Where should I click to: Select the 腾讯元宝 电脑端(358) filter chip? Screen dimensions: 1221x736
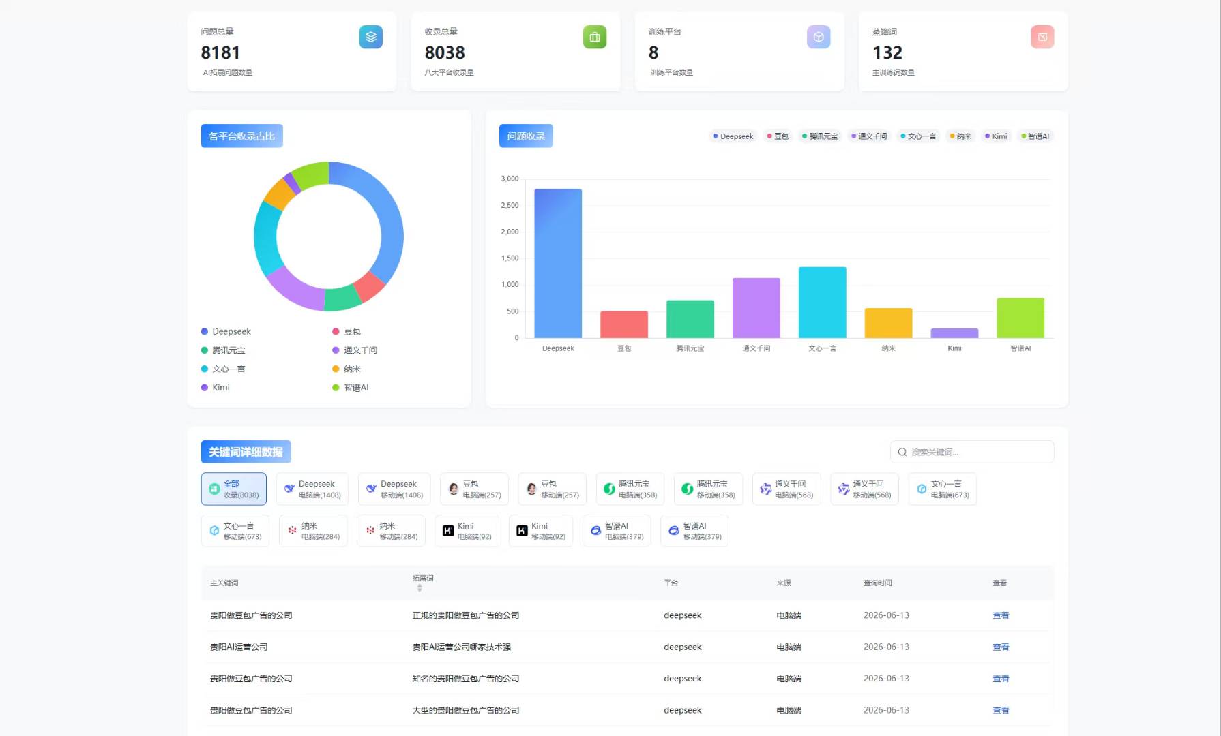click(630, 489)
